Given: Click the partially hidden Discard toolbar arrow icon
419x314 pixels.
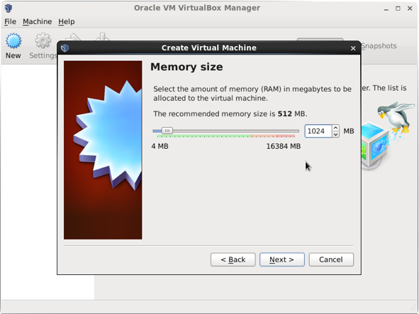Looking at the screenshot, I should pos(73,37).
